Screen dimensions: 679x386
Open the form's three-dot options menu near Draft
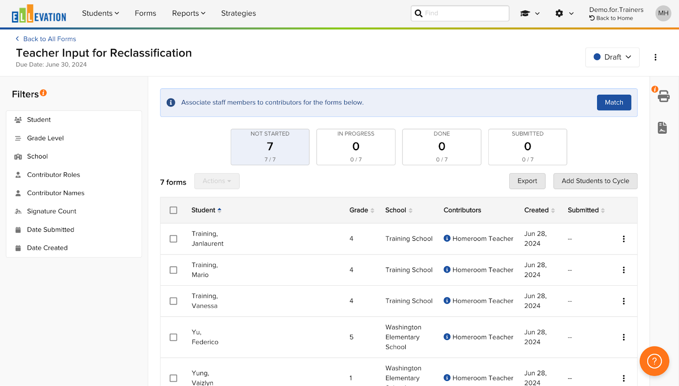655,57
